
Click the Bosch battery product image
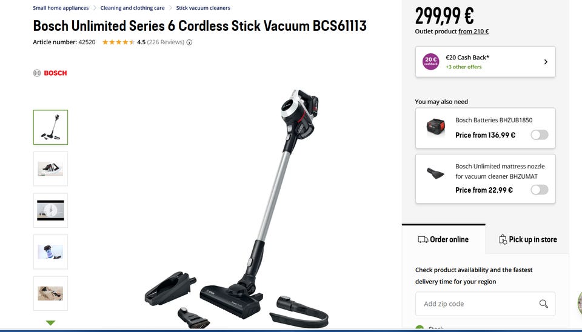tap(435, 128)
